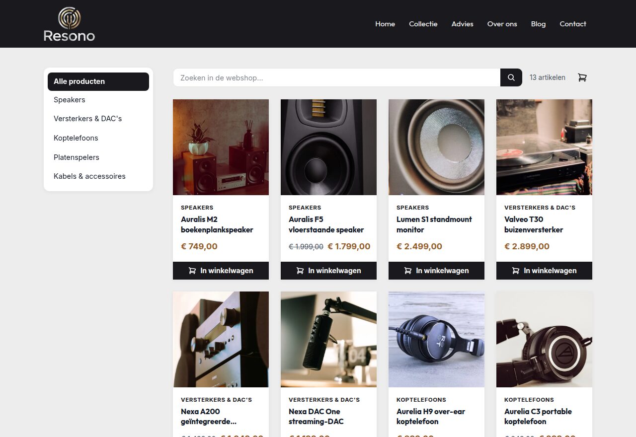Open the Collectie menu item
Viewport: 636px width, 437px height.
coord(423,24)
